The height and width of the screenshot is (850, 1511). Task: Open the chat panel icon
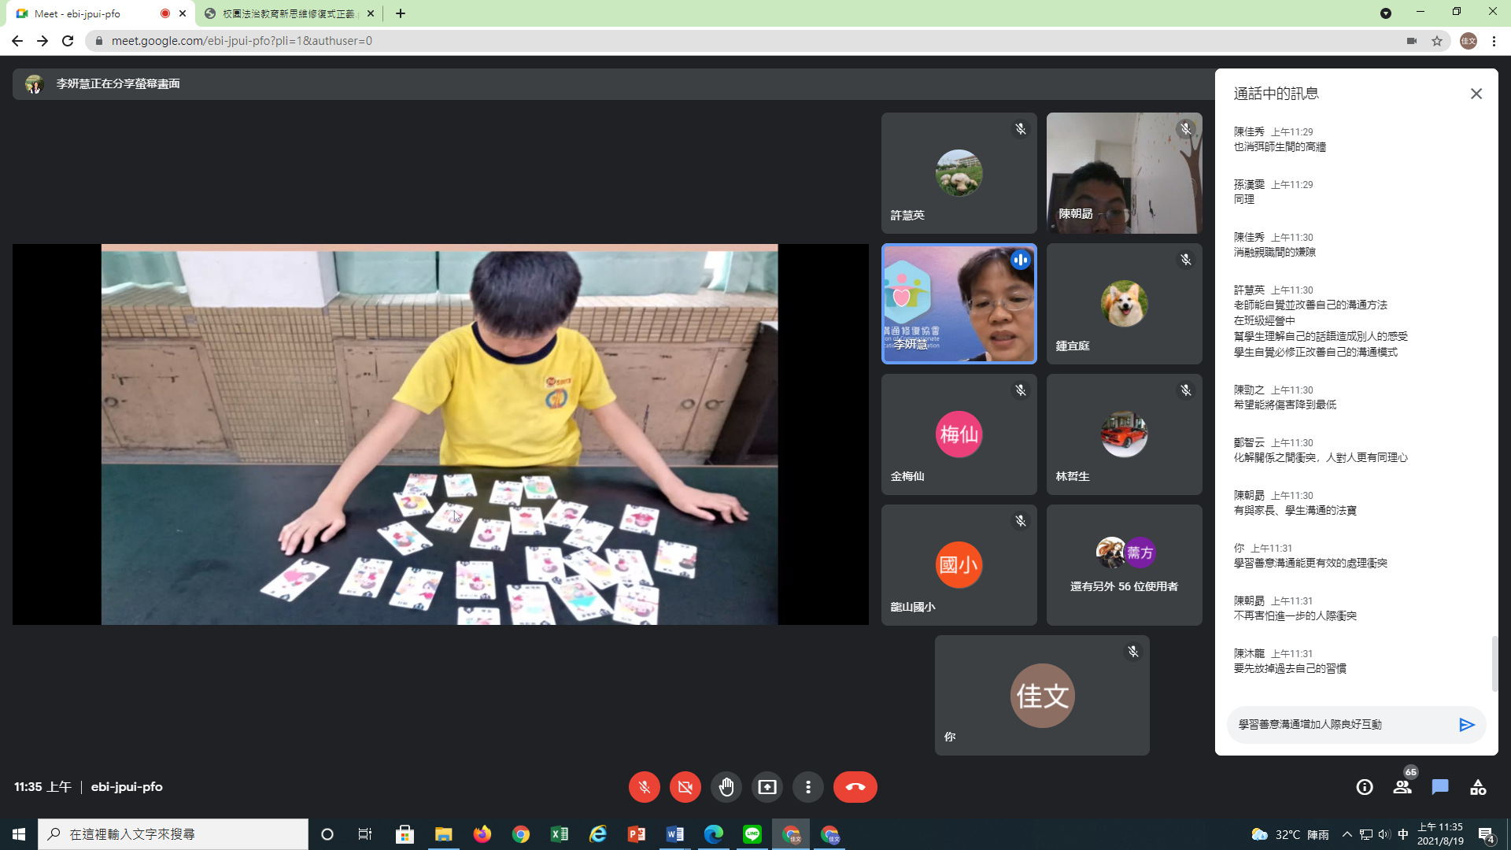pyautogui.click(x=1440, y=787)
